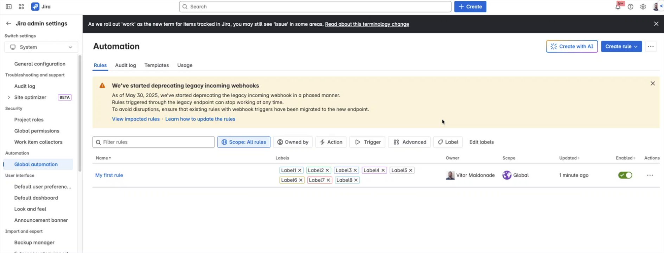Open actions menu for My first rule
The height and width of the screenshot is (253, 664).
click(650, 175)
